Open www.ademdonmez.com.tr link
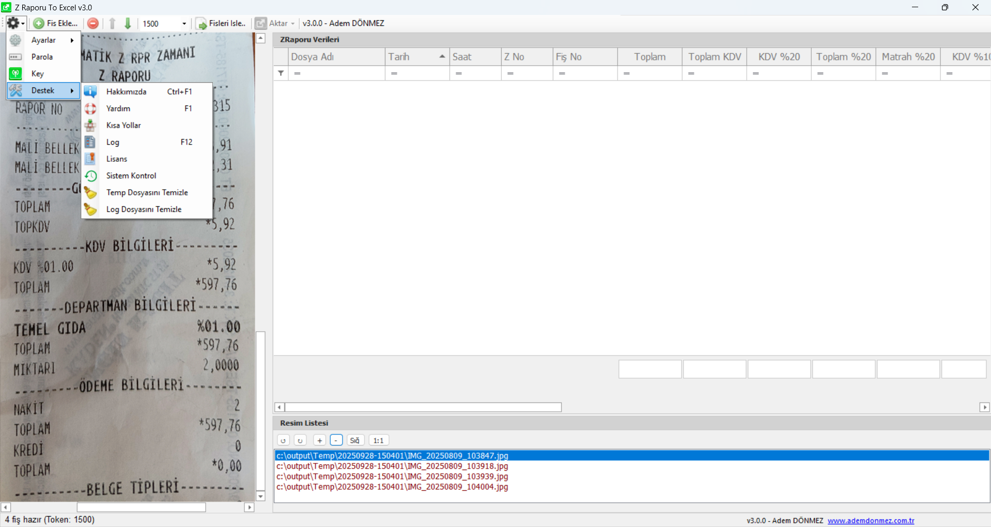The height and width of the screenshot is (527, 991). pos(871,520)
